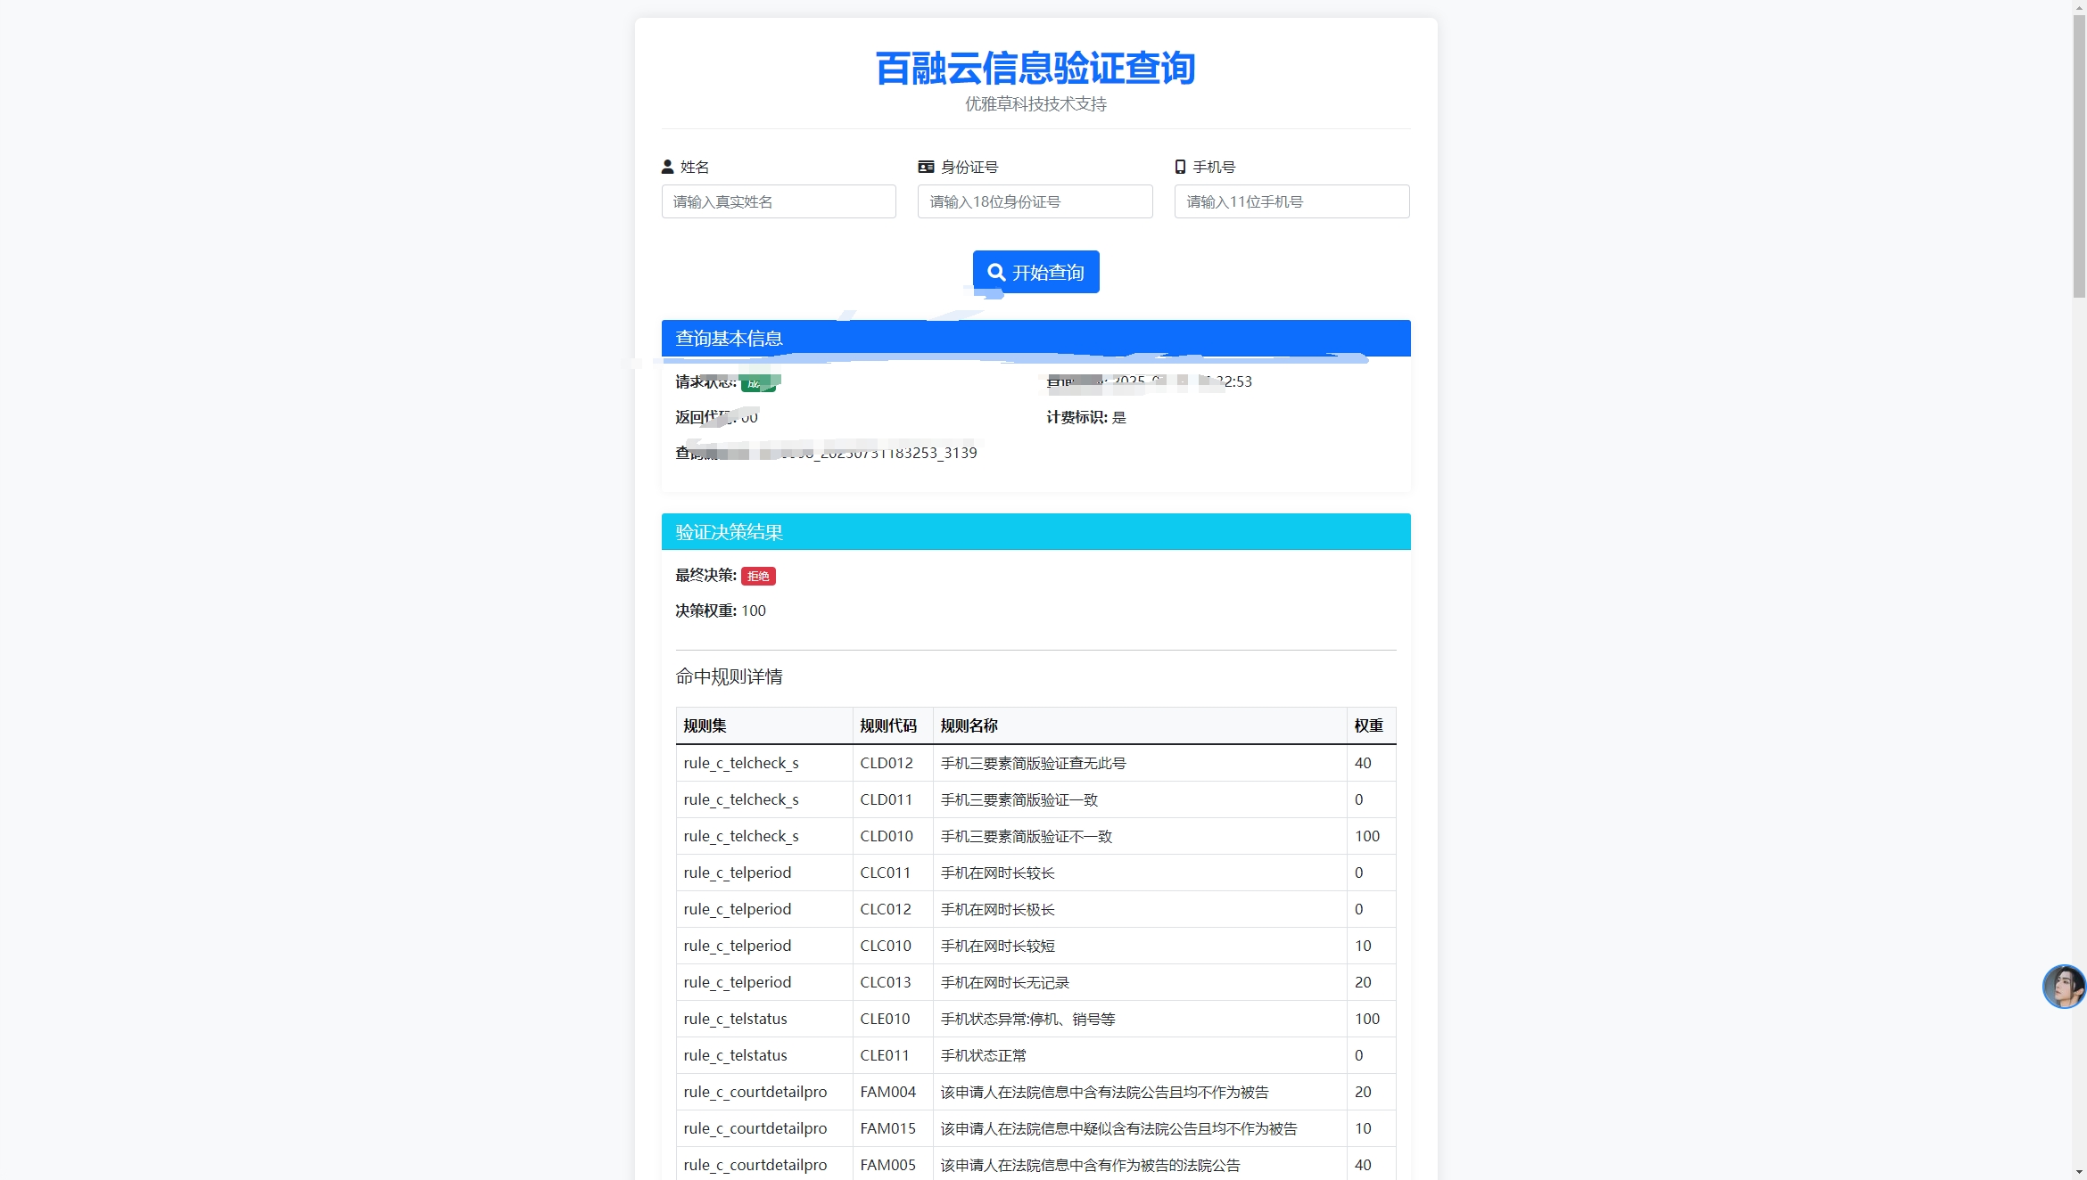Click the 验证决策结果 section header
The width and height of the screenshot is (2087, 1180).
[1035, 532]
